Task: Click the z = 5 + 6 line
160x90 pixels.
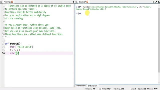Action: [x=15, y=50]
